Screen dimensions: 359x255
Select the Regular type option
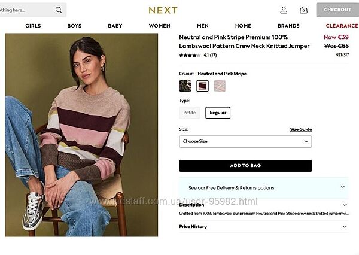coord(218,113)
